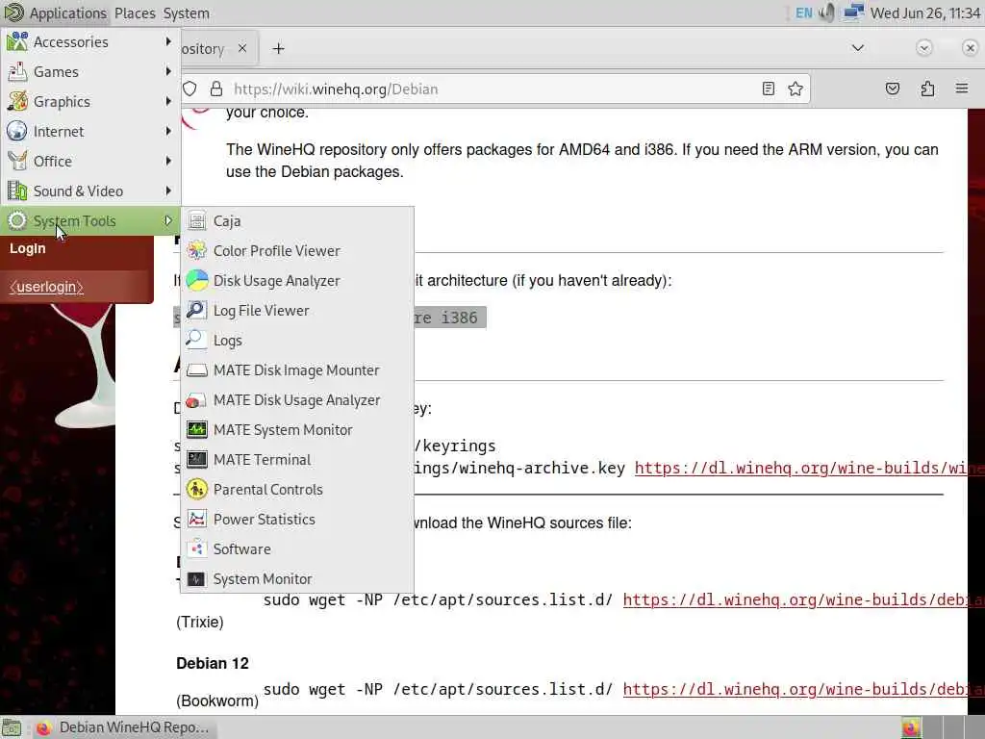Screen dimensions: 985x739
Task: Open Firefox extensions puzzle icon
Action: coord(927,89)
